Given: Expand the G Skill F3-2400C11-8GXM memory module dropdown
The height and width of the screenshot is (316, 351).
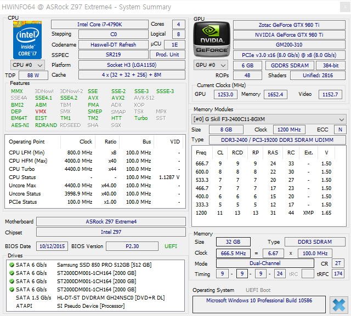Looking at the screenshot, I should [269, 119].
